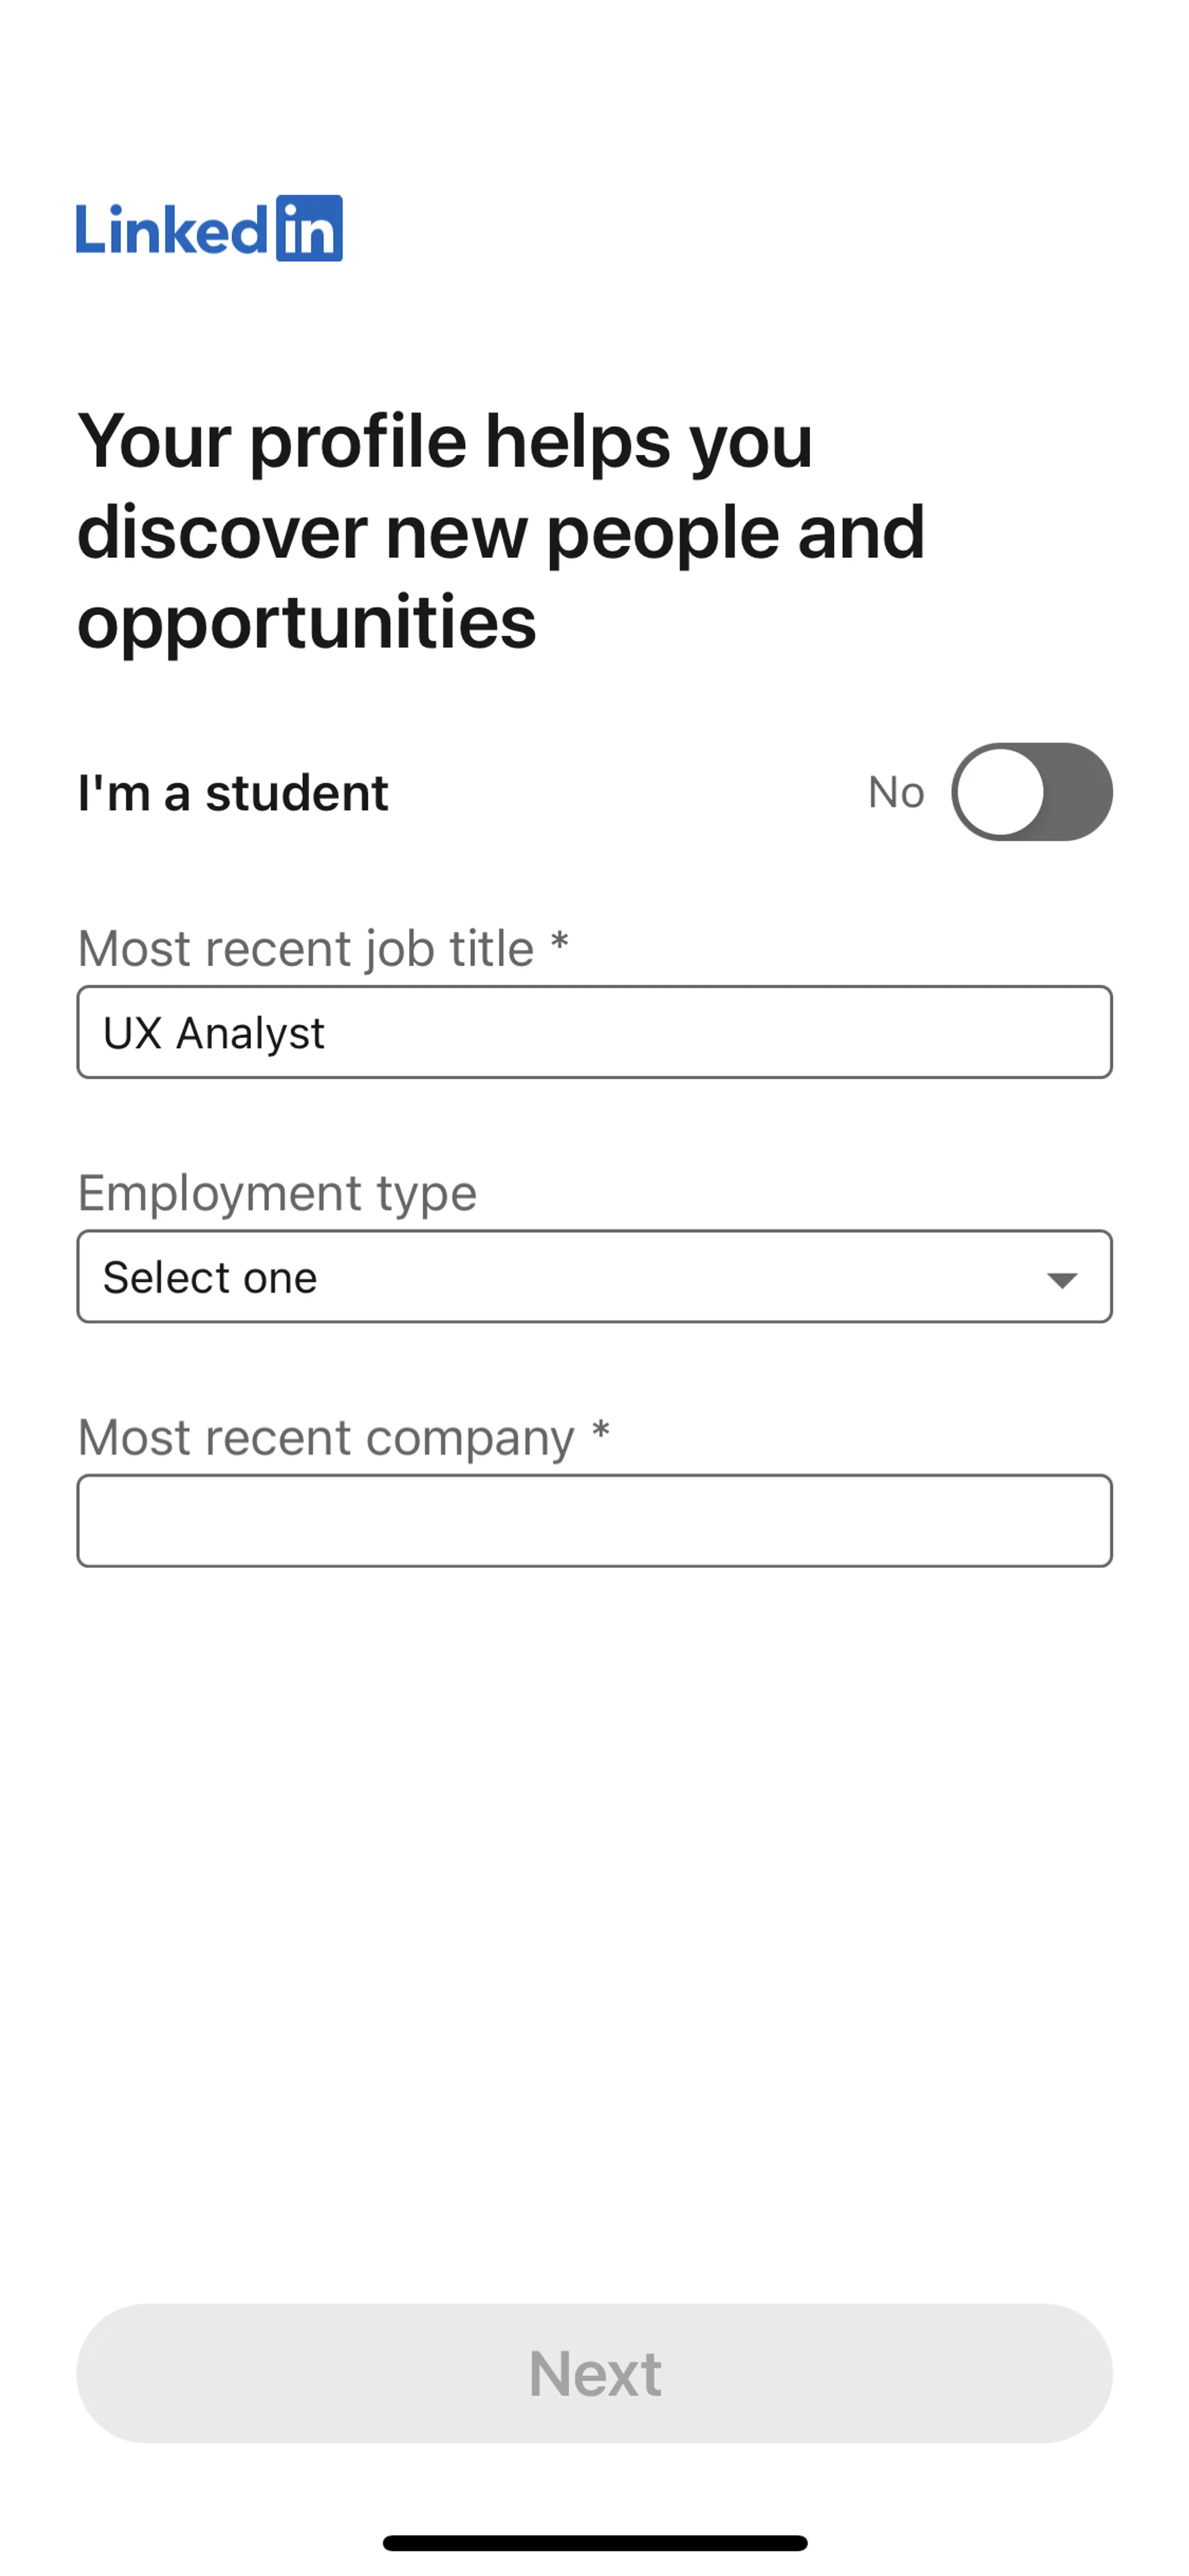Click the "Most recent job title" label

(x=306, y=948)
